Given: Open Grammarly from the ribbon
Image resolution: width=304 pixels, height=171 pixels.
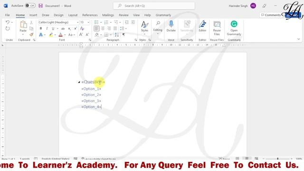Looking at the screenshot, I should (x=234, y=28).
